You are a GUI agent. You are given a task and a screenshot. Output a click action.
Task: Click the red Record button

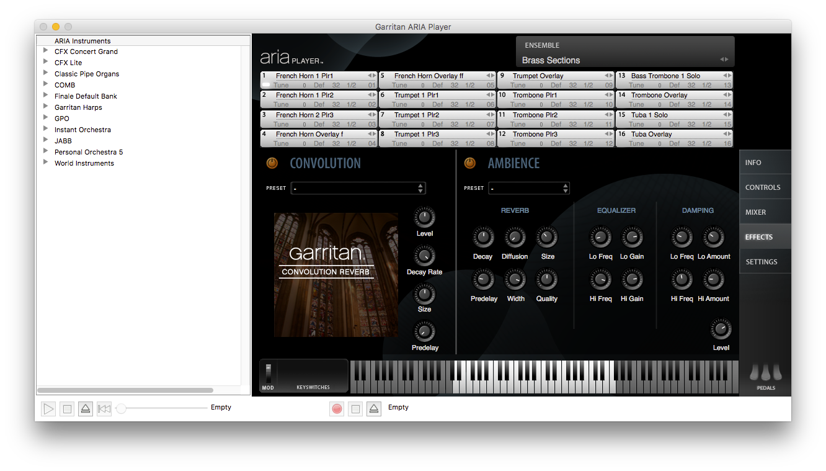(337, 409)
